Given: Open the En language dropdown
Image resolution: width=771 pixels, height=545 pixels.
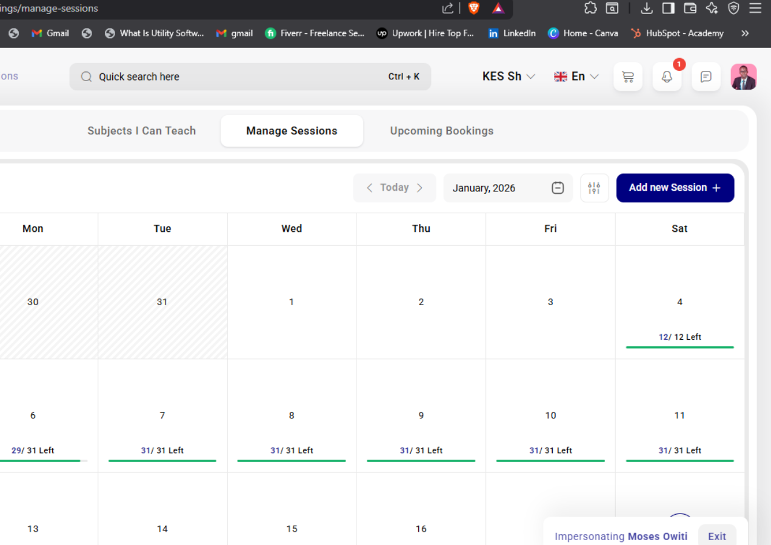Looking at the screenshot, I should coord(576,76).
